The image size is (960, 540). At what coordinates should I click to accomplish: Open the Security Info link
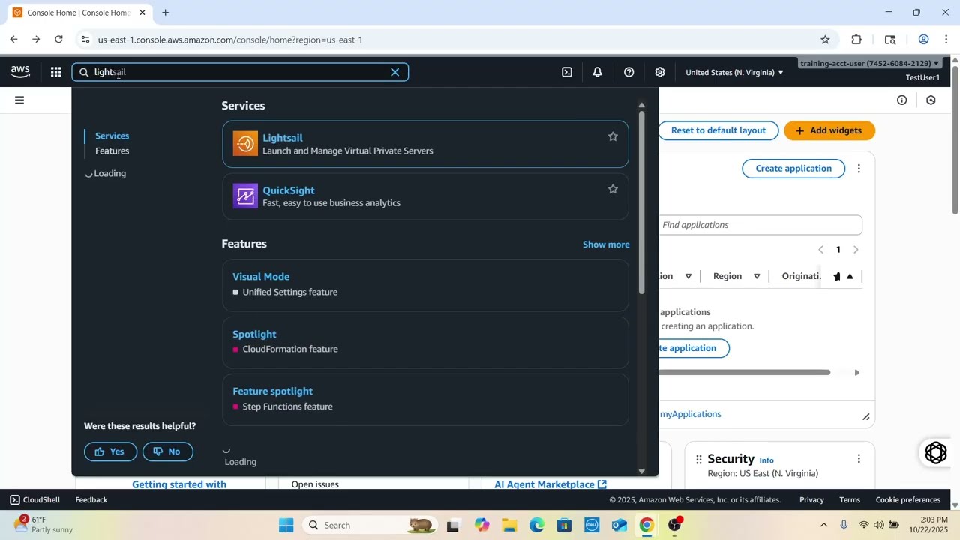[766, 460]
